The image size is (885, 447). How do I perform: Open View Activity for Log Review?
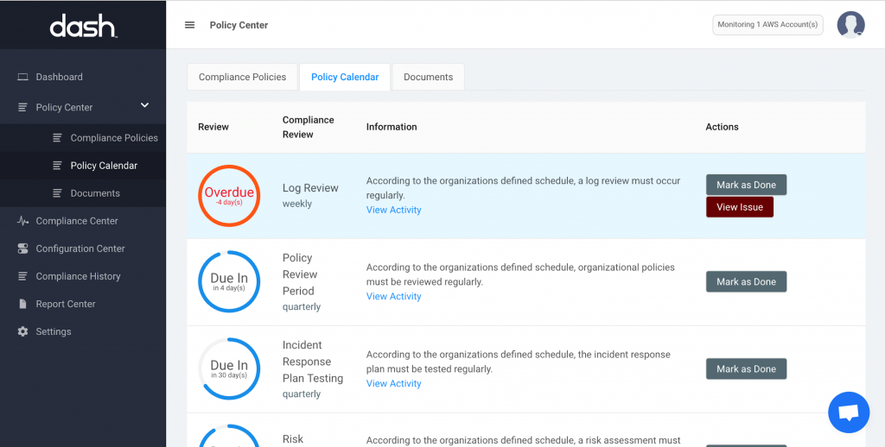tap(393, 210)
